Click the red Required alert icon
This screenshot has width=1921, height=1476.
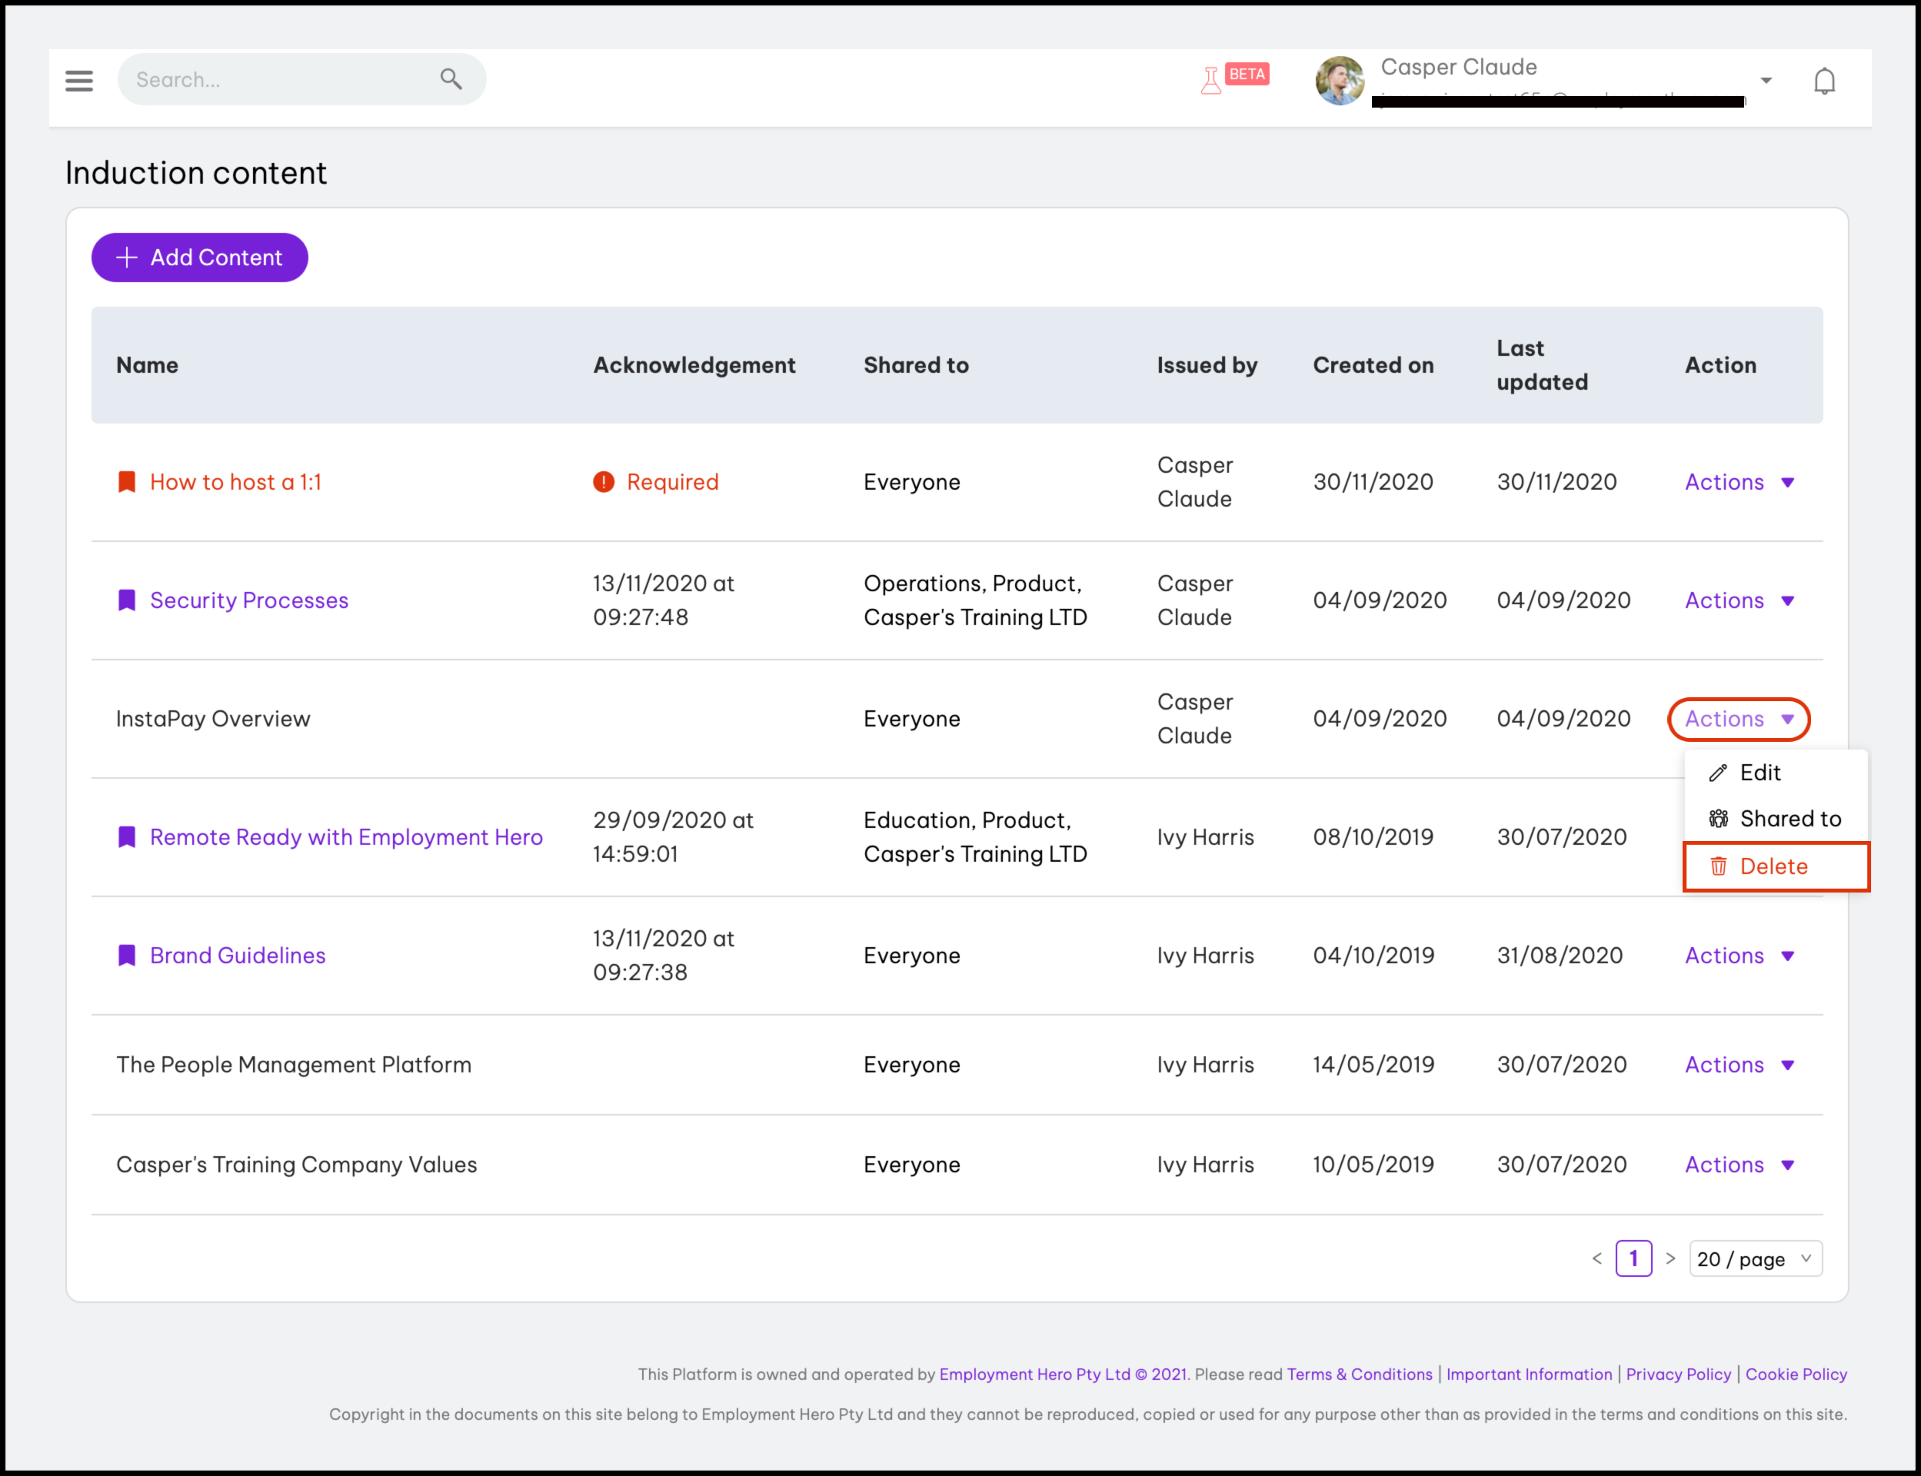click(x=604, y=481)
